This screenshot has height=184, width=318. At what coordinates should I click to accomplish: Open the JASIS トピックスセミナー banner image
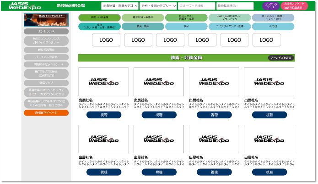46,20
